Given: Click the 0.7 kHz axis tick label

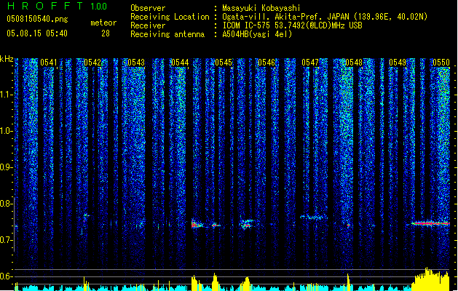Looking at the screenshot, I should [6, 240].
